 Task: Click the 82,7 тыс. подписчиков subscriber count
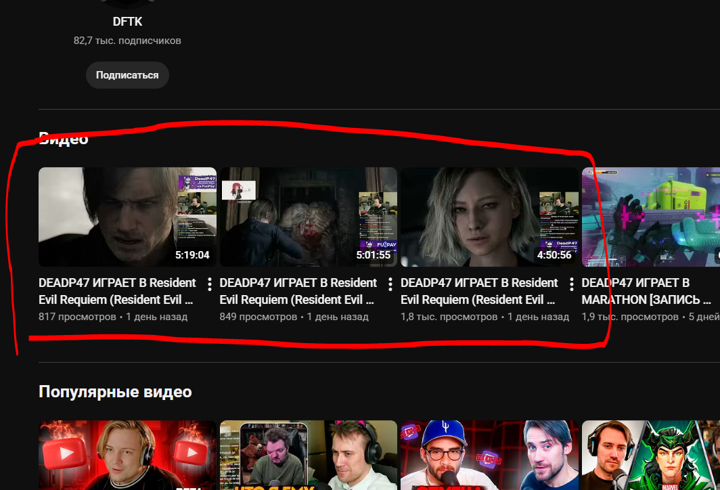[127, 41]
